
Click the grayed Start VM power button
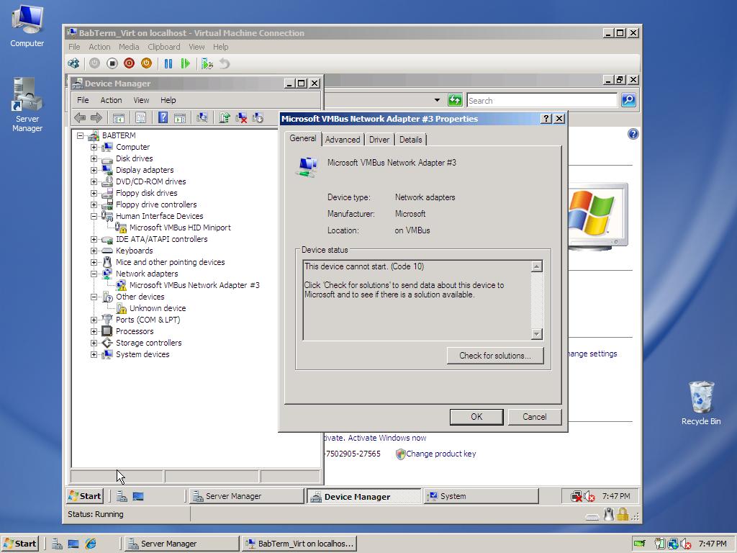94,63
